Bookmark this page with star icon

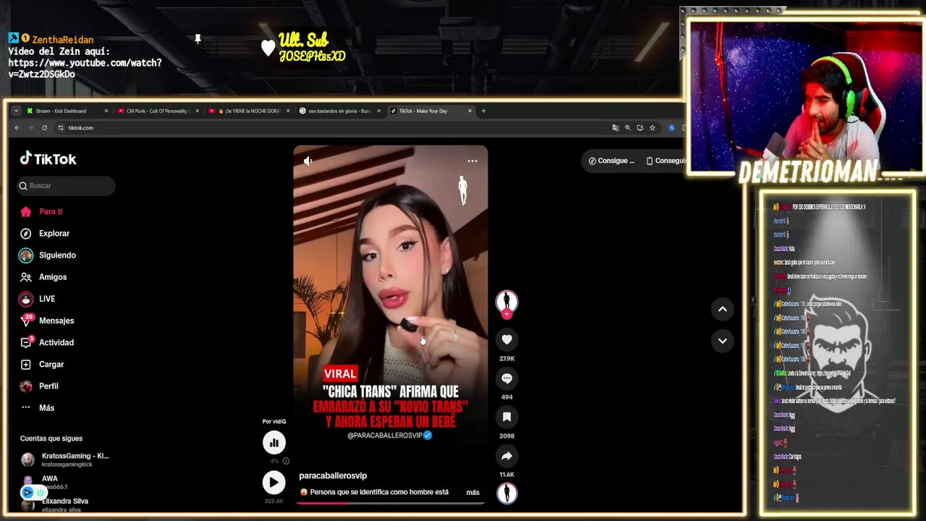click(653, 127)
